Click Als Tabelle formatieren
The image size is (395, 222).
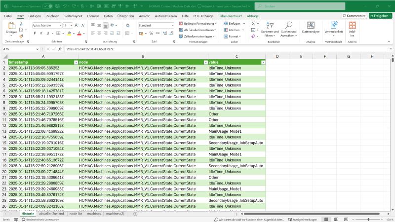click(198, 30)
